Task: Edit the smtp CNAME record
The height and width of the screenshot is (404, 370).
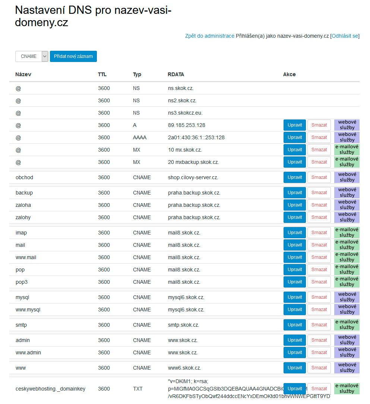Action: [x=295, y=325]
